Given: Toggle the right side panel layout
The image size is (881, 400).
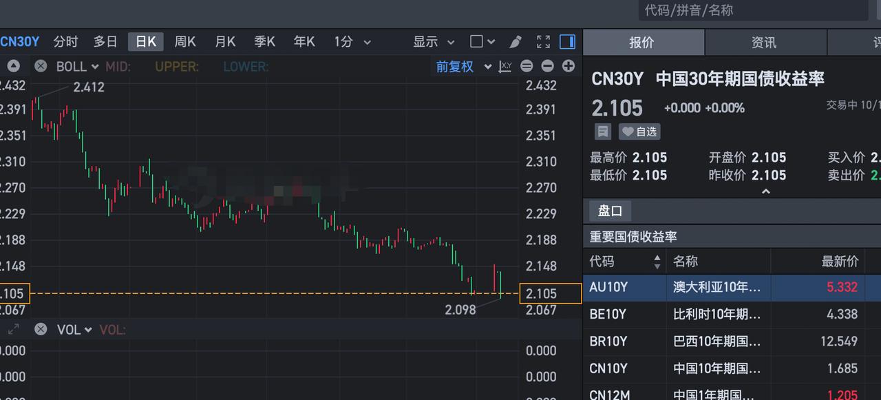Looking at the screenshot, I should [x=567, y=42].
